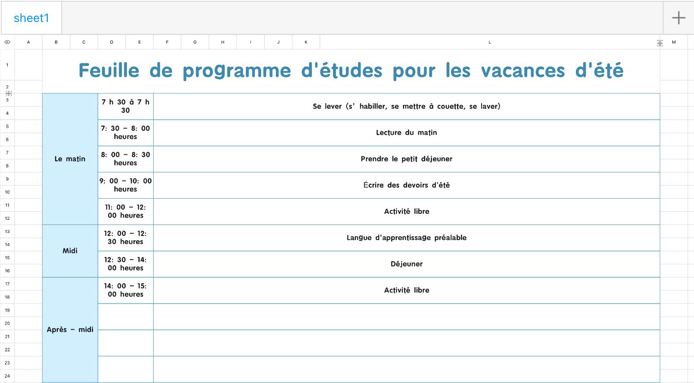The width and height of the screenshot is (694, 383).
Task: Click the plus icon to add sheet
Action: coord(678,18)
